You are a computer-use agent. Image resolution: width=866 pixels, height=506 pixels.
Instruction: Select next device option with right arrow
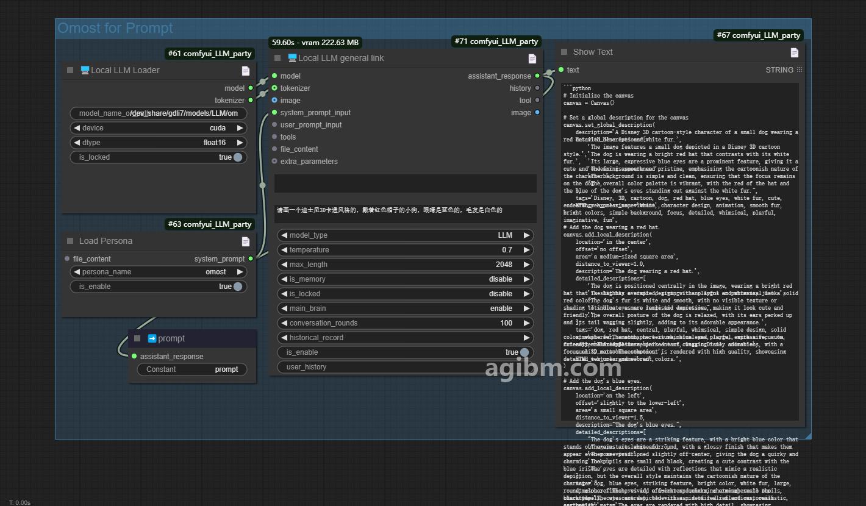[x=240, y=128]
